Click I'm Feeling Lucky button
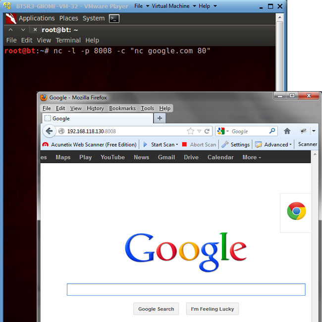This screenshot has height=322, width=322. pos(212,309)
